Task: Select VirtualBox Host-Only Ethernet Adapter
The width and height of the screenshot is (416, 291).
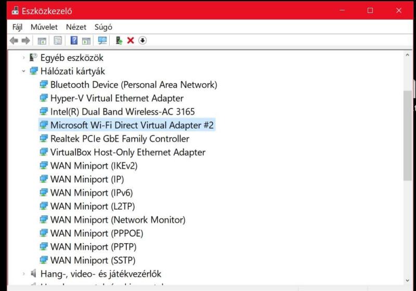Action: (x=128, y=152)
